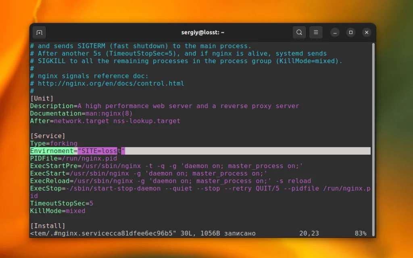Click the ExecReload= line
Image resolution: width=413 pixels, height=258 pixels.
[171, 181]
